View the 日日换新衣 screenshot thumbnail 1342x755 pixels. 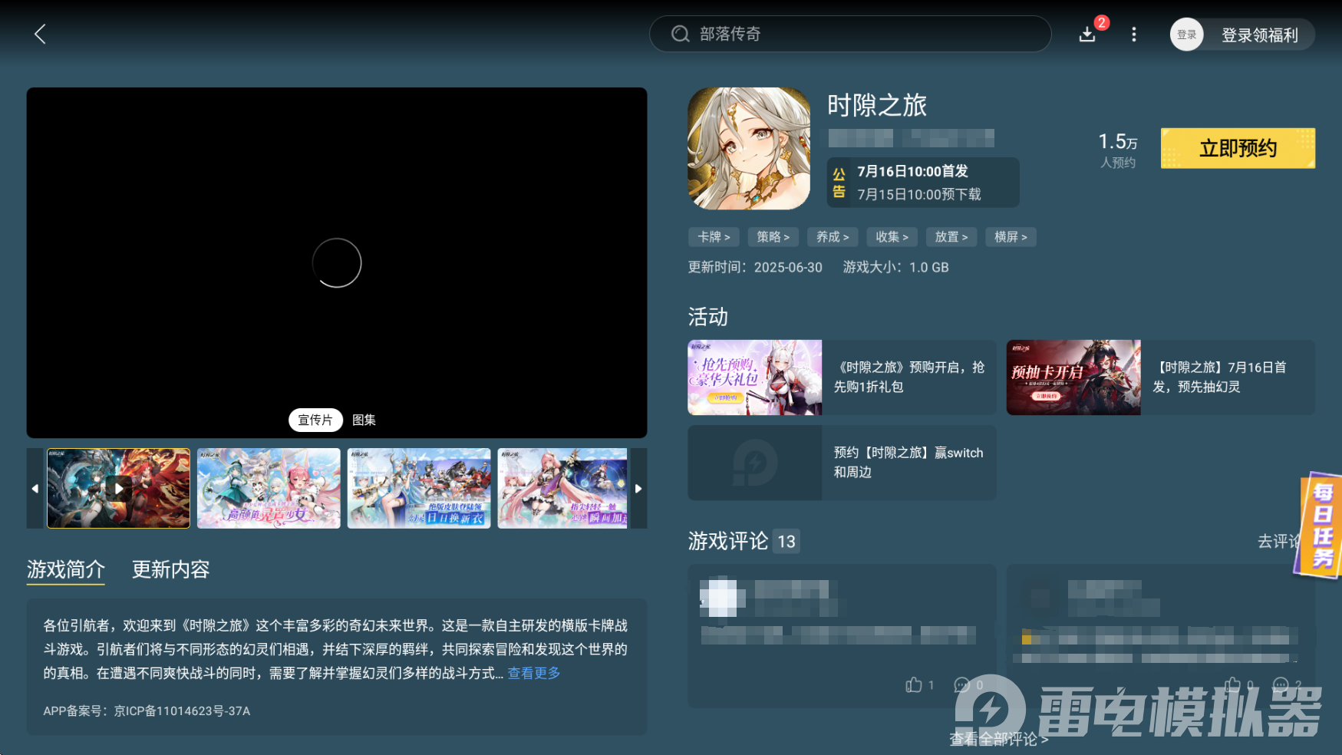click(419, 489)
